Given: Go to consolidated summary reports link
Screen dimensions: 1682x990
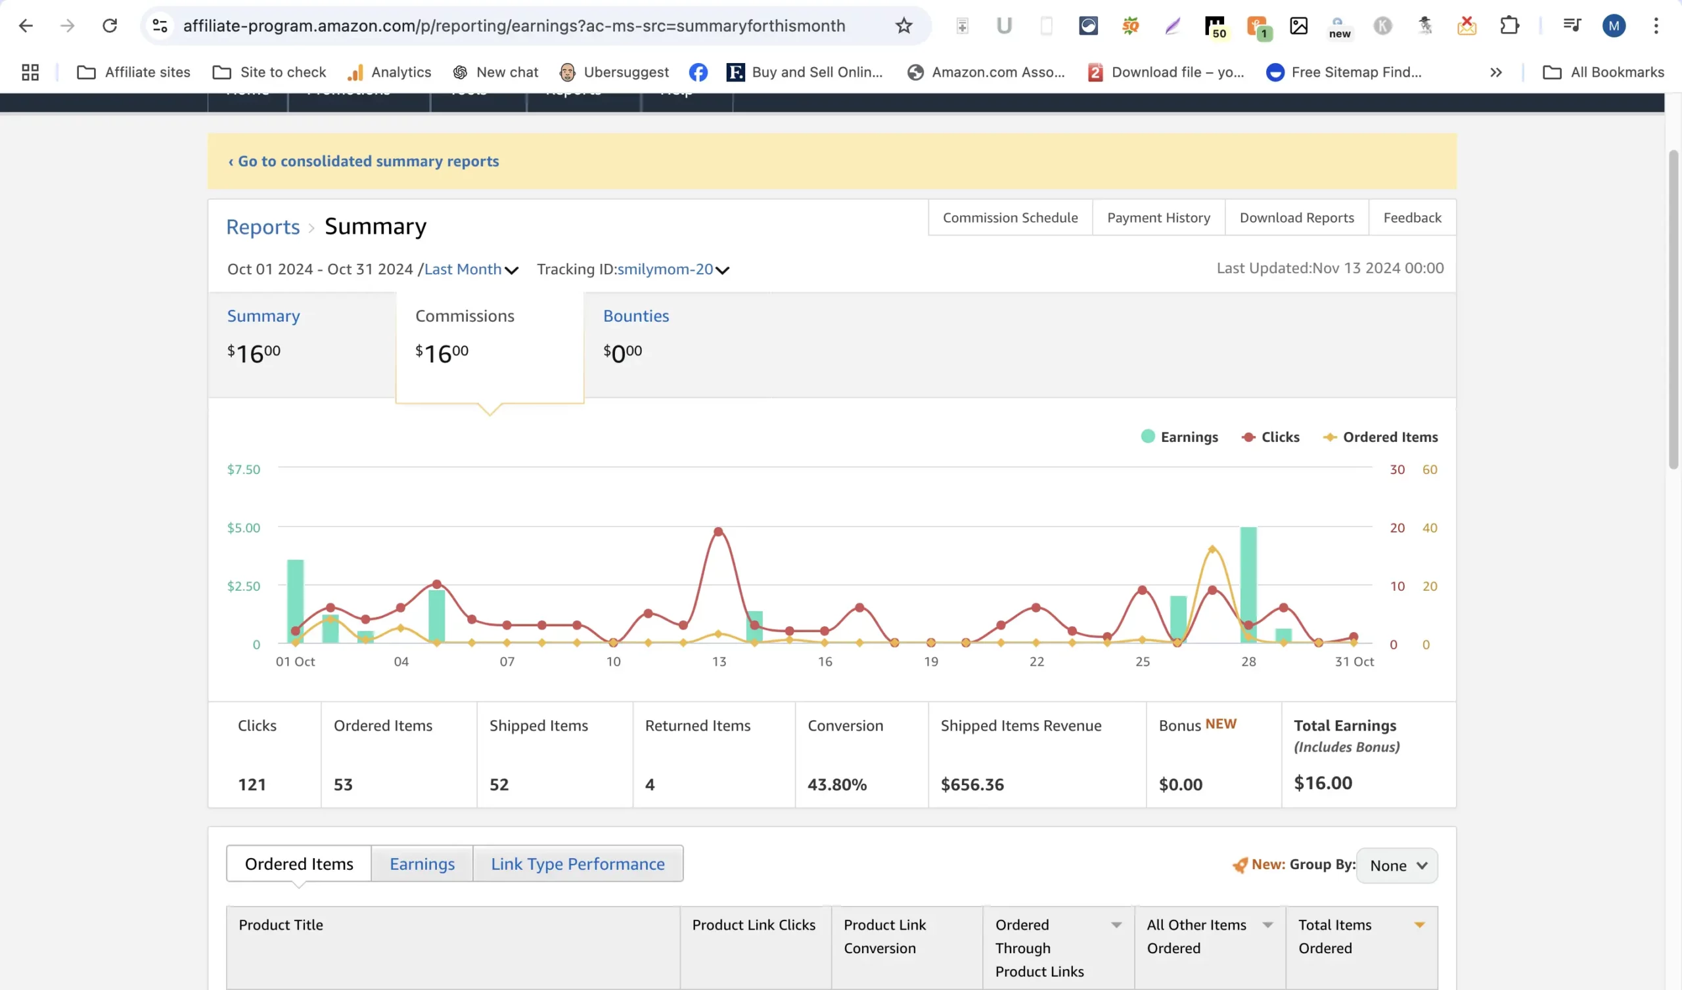Looking at the screenshot, I should [x=363, y=161].
